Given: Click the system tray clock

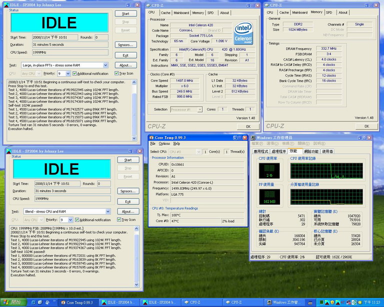Looking at the screenshot, I should pos(372,302).
